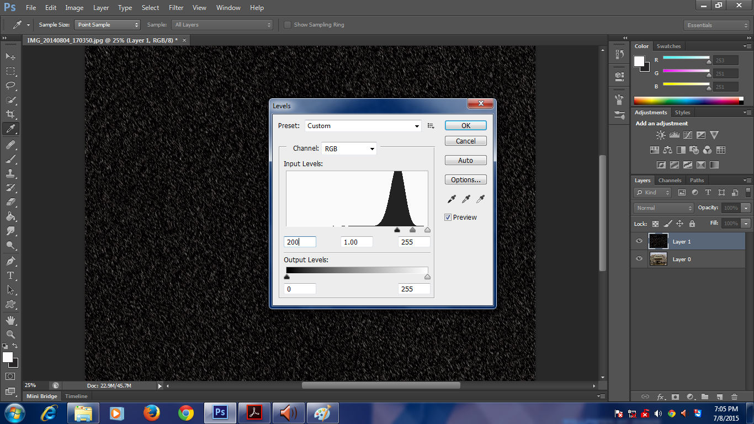754x424 pixels.
Task: Select the Crop tool
Action: [x=10, y=114]
